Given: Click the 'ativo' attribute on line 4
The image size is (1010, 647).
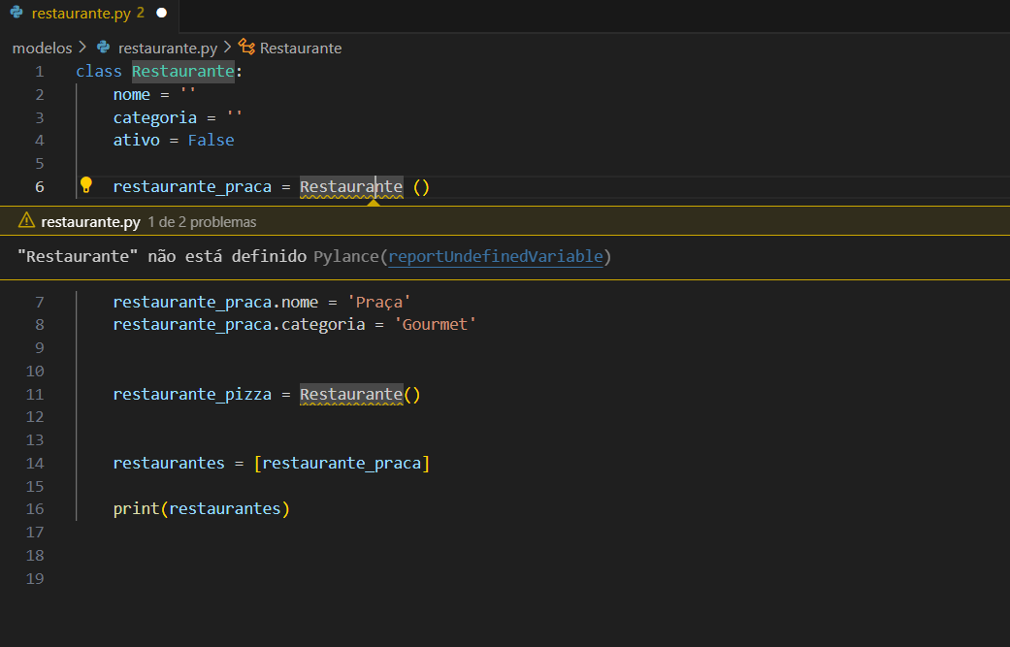Looking at the screenshot, I should (136, 141).
